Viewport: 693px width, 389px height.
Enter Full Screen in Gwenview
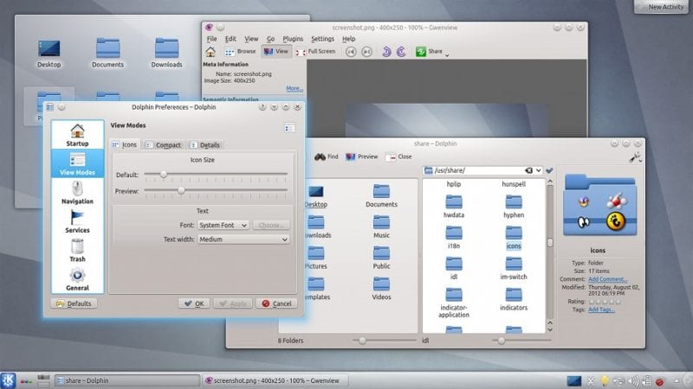(315, 52)
